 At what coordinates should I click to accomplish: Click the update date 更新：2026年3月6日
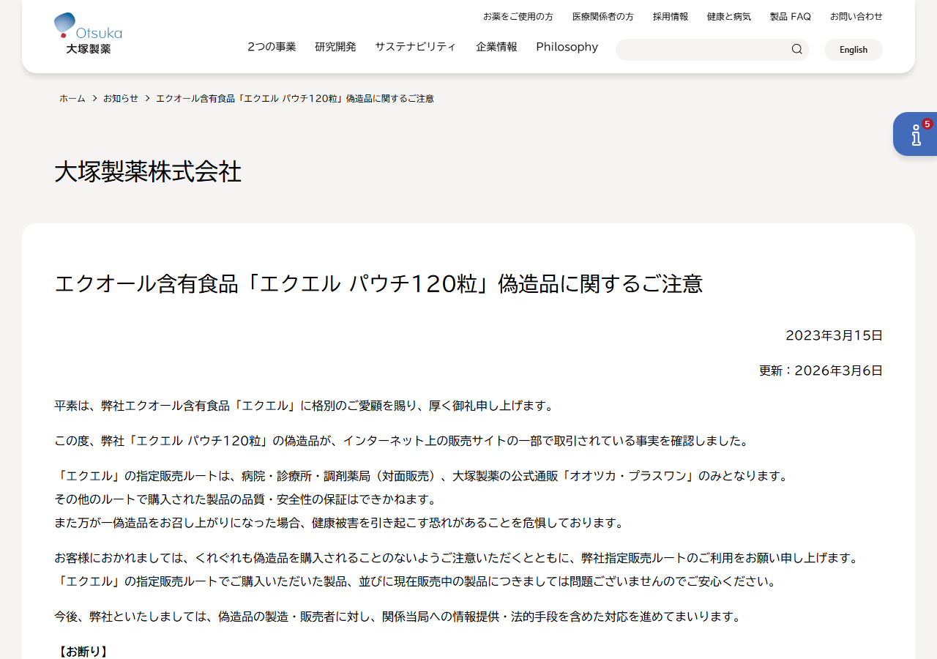click(821, 371)
